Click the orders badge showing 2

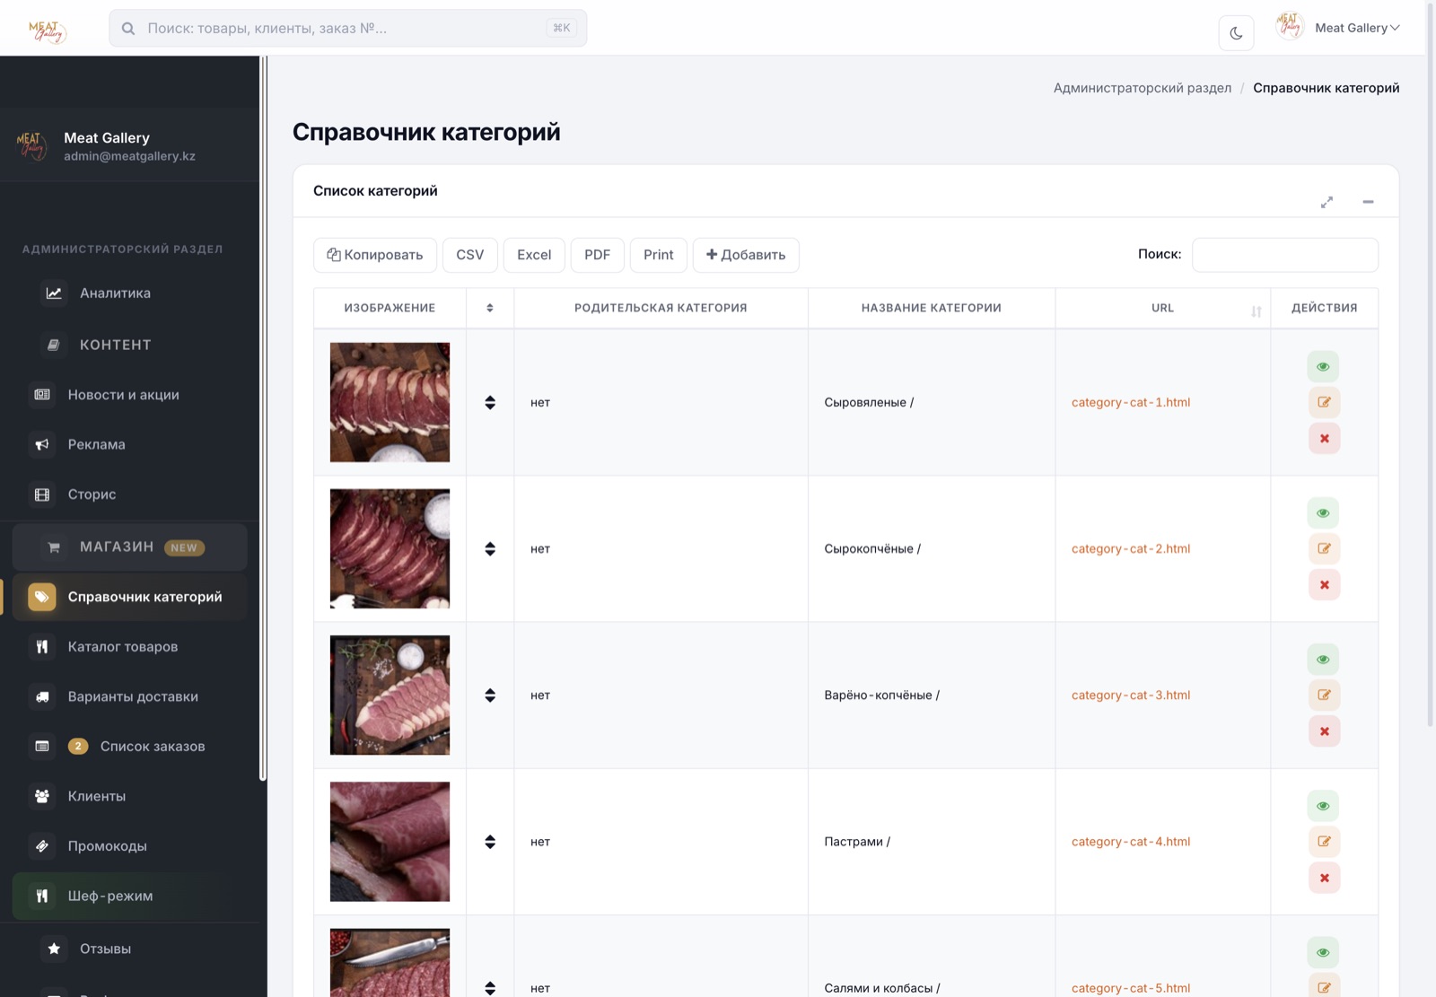pyautogui.click(x=78, y=747)
